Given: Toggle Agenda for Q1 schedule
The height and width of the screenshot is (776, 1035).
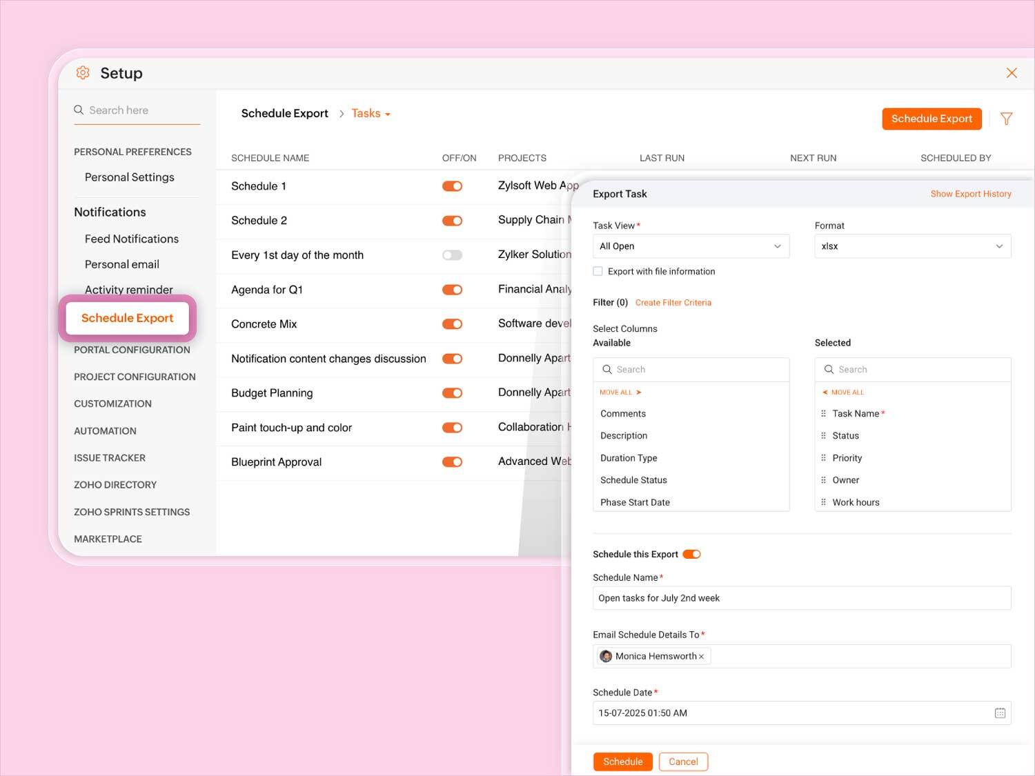Looking at the screenshot, I should (452, 290).
